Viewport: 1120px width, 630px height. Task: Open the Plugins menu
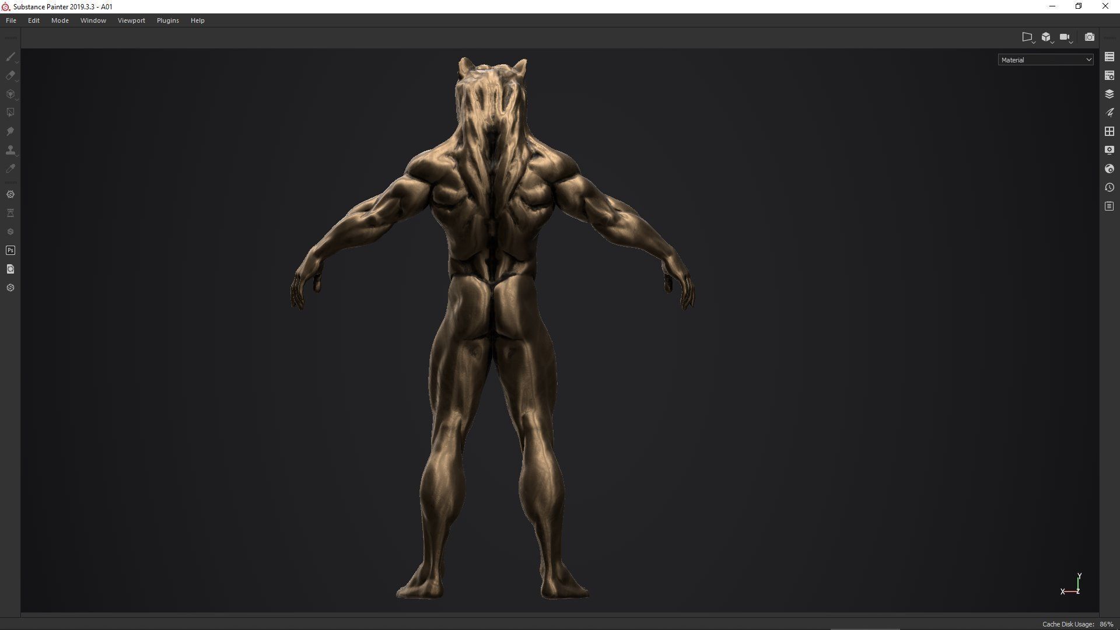[x=168, y=20]
